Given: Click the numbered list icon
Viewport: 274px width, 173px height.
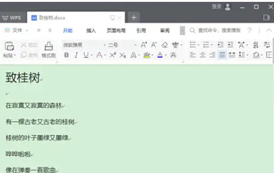Looking at the screenshot, I should (x=206, y=45).
